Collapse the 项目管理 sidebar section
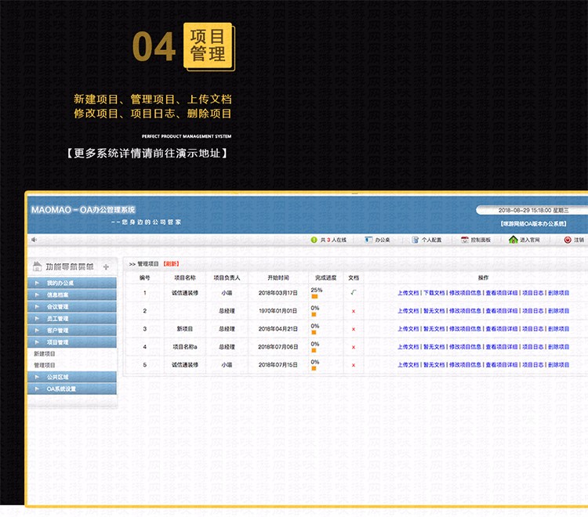588x517 pixels. point(72,342)
